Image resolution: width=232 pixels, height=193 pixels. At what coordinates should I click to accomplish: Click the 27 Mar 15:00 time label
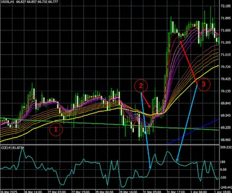coord(80,192)
